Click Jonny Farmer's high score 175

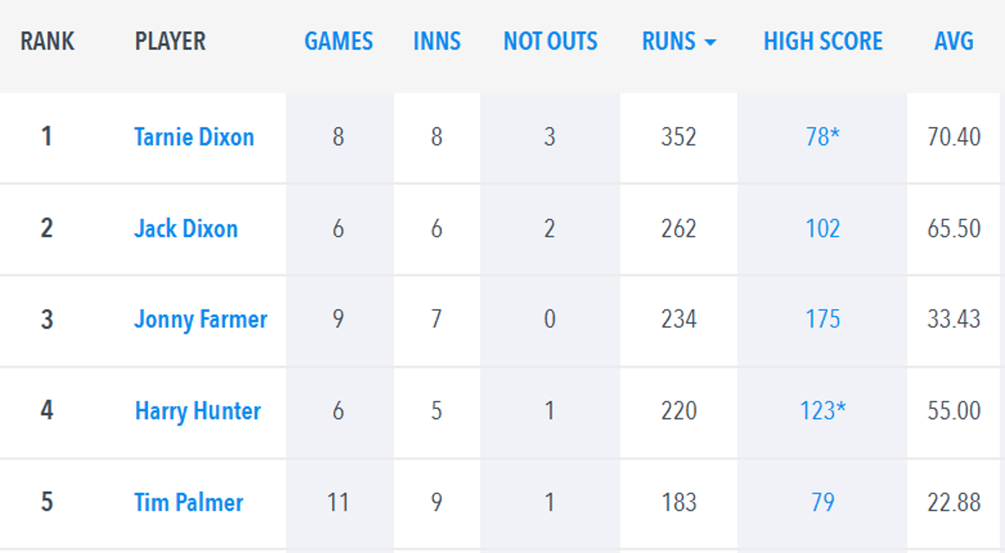822,319
